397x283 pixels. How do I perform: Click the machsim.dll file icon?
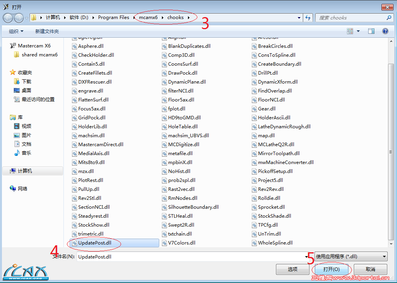click(74, 136)
